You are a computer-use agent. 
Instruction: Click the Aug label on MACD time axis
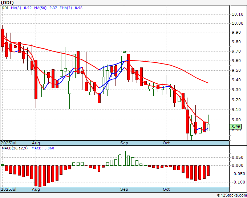(x=36, y=189)
